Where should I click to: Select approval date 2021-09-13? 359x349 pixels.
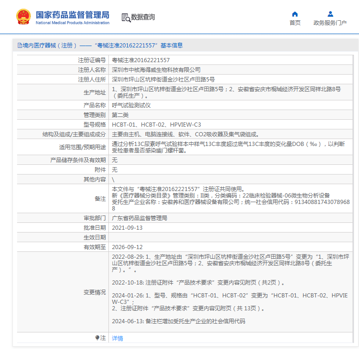[x=127, y=228]
